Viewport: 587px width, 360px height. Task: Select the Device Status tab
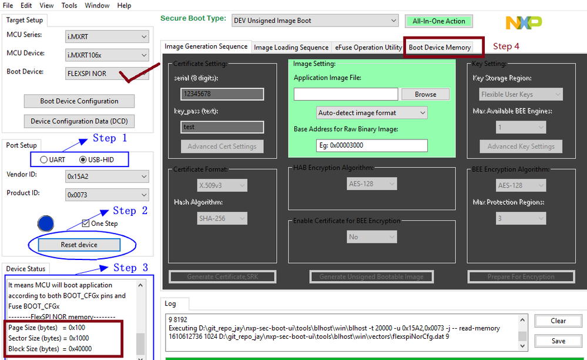coord(25,269)
